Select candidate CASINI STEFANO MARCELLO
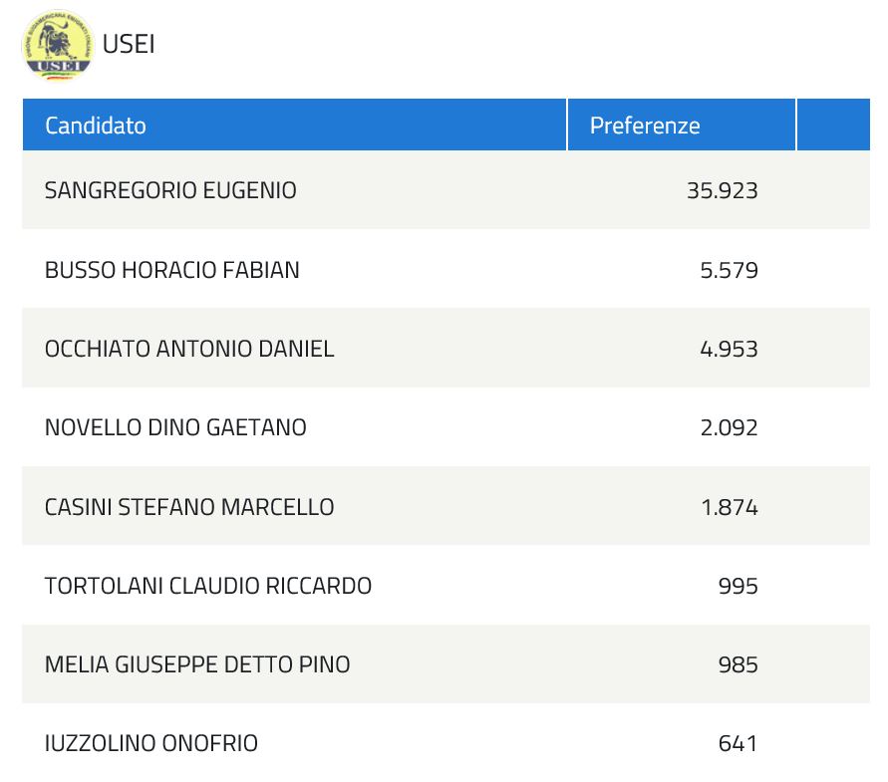This screenshot has height=782, width=888. pos(189,507)
